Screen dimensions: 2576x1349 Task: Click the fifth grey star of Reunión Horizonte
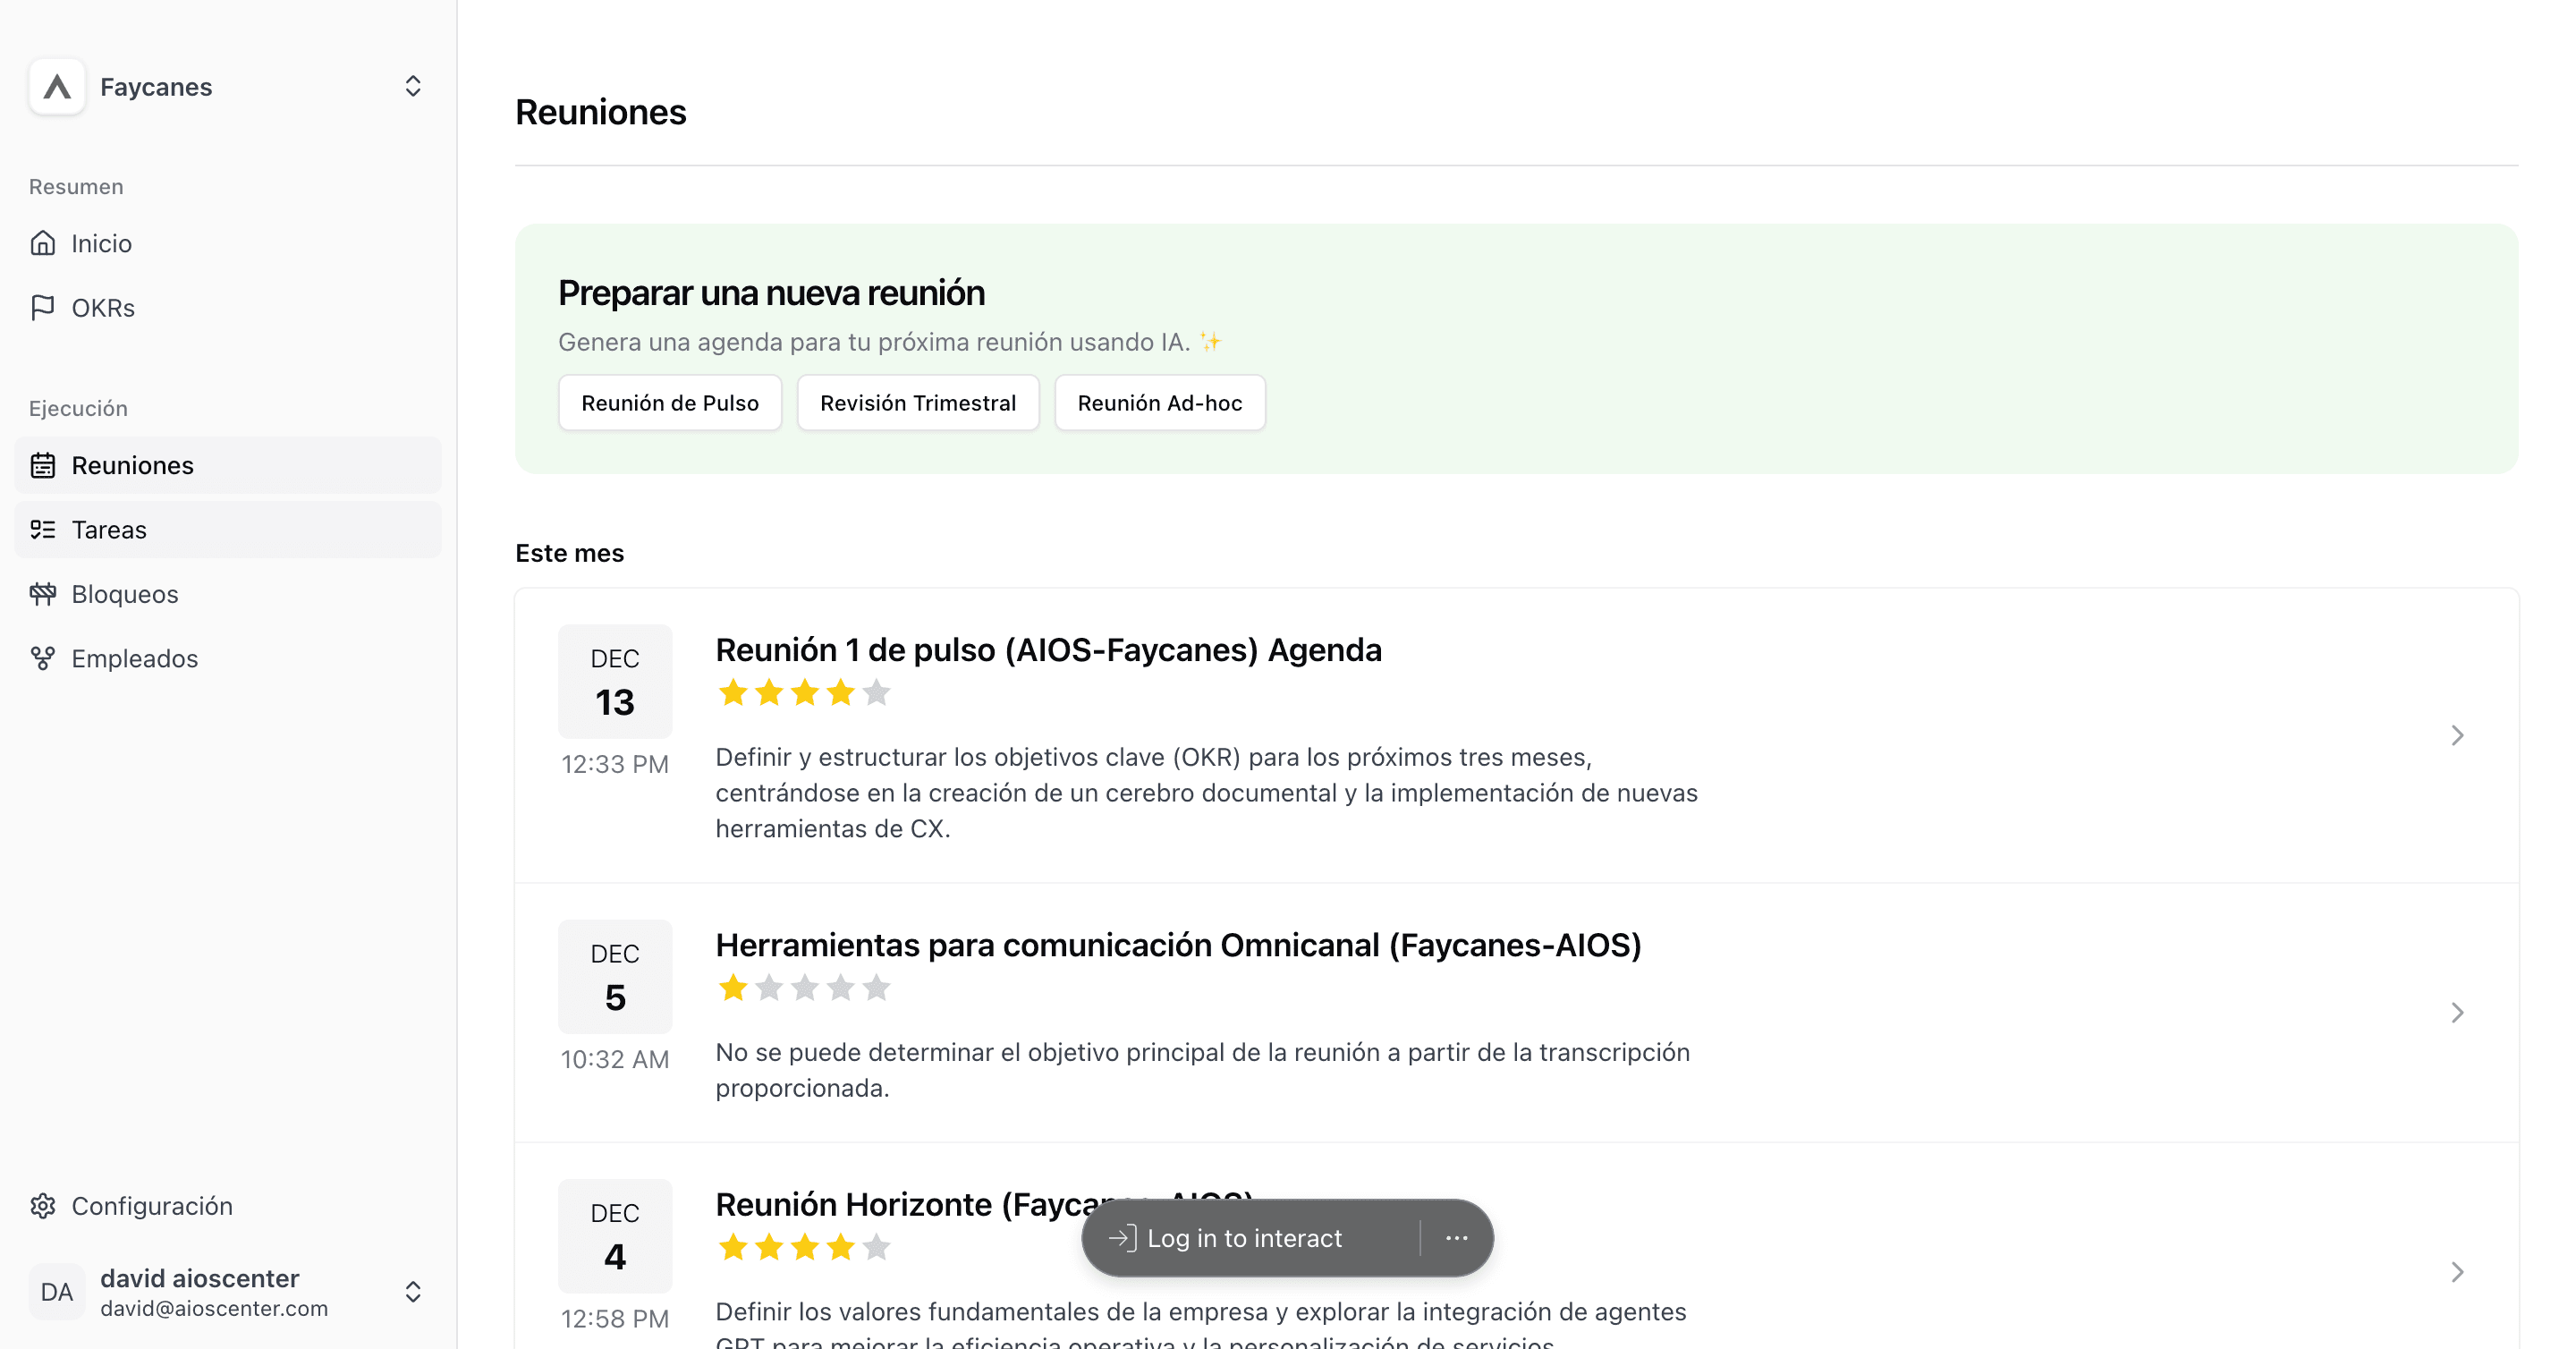coord(877,1247)
